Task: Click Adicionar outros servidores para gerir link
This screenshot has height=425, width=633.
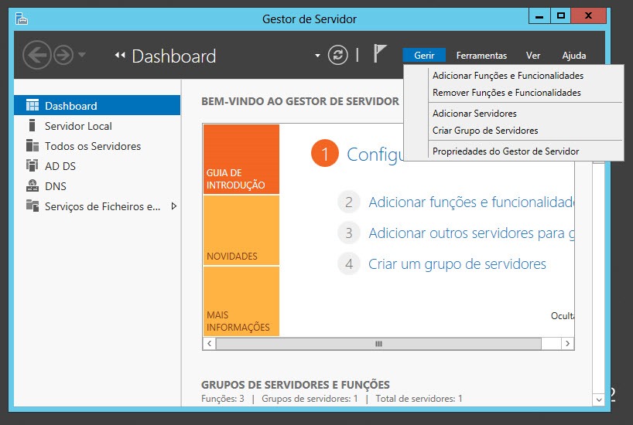Action: (x=470, y=233)
